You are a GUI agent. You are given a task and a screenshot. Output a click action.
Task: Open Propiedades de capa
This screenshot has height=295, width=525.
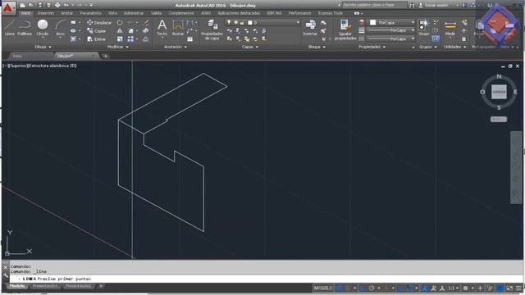click(212, 29)
